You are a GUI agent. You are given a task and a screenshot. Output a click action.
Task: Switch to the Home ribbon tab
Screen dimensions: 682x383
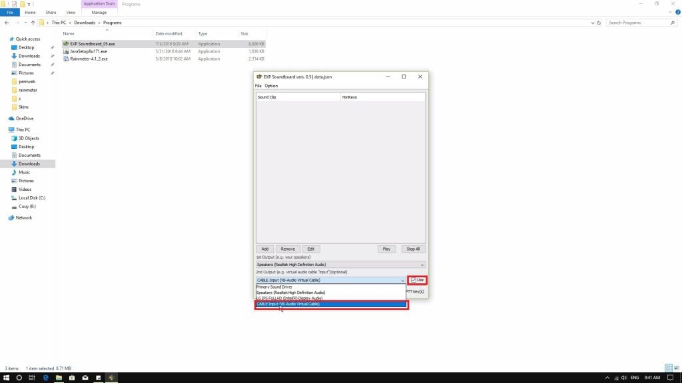pyautogui.click(x=30, y=13)
